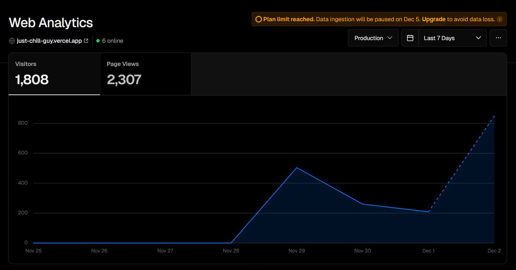Click the Dec 1 x-axis label

point(428,251)
